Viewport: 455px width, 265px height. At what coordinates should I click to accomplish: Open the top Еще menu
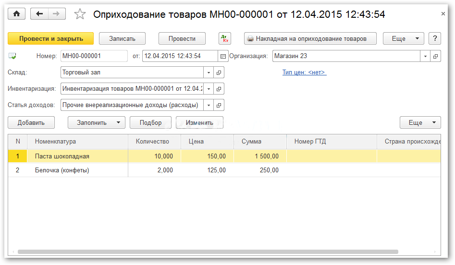[403, 38]
